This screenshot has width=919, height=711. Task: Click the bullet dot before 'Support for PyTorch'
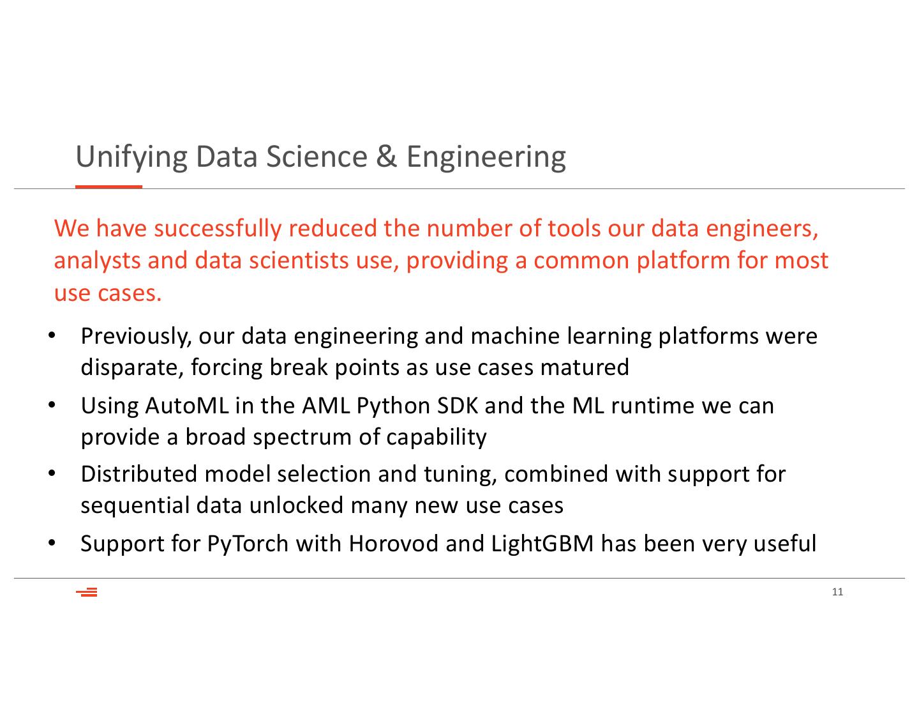(x=52, y=544)
